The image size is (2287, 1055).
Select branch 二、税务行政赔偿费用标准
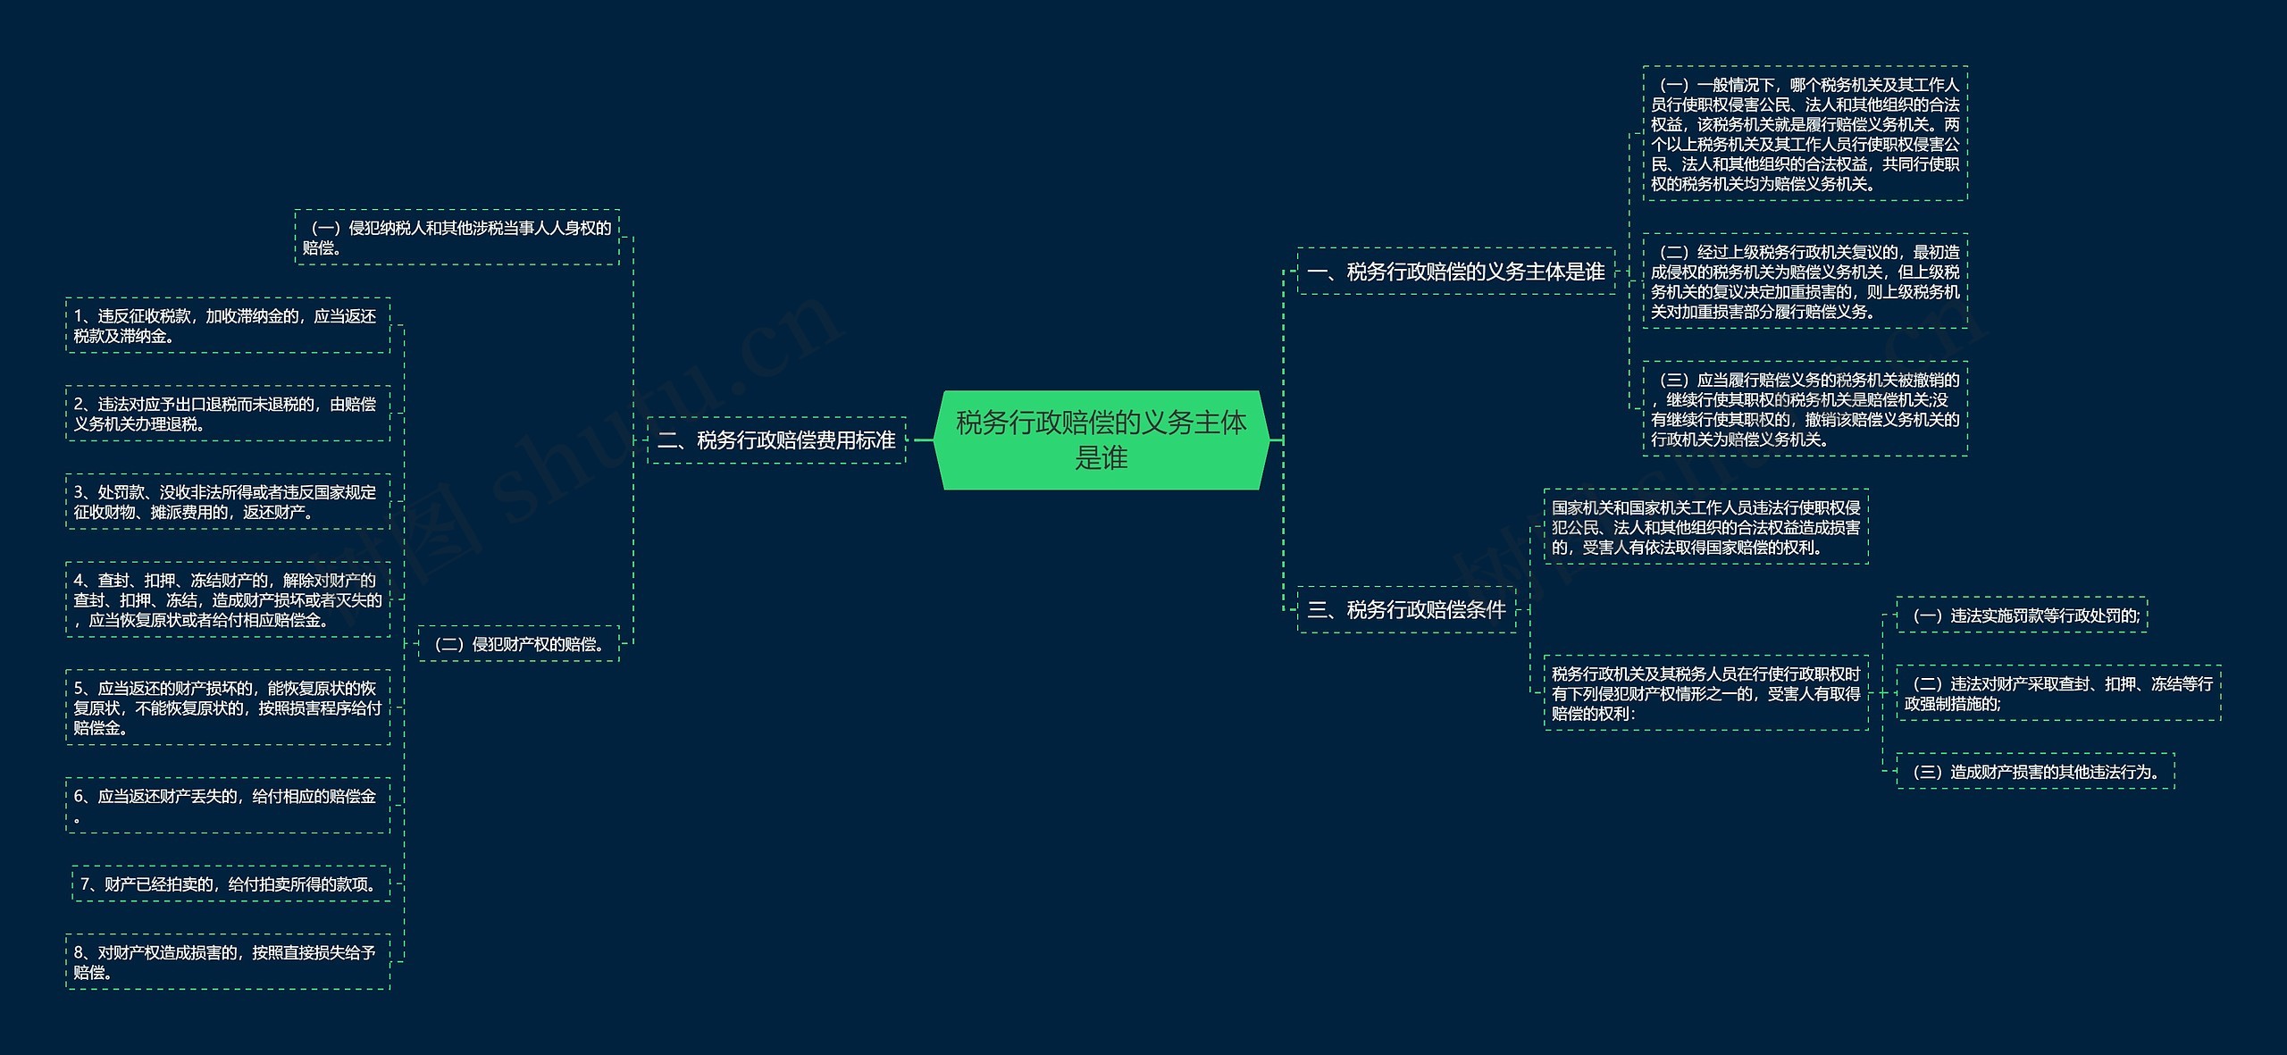pos(776,440)
